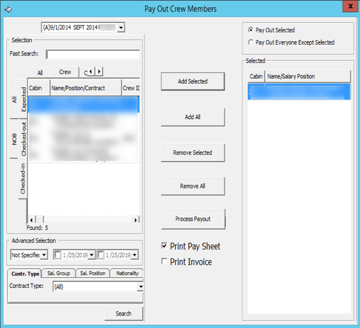360x328 pixels.
Task: Click the right arrow of horizontal scrollbar
Action: (x=136, y=220)
